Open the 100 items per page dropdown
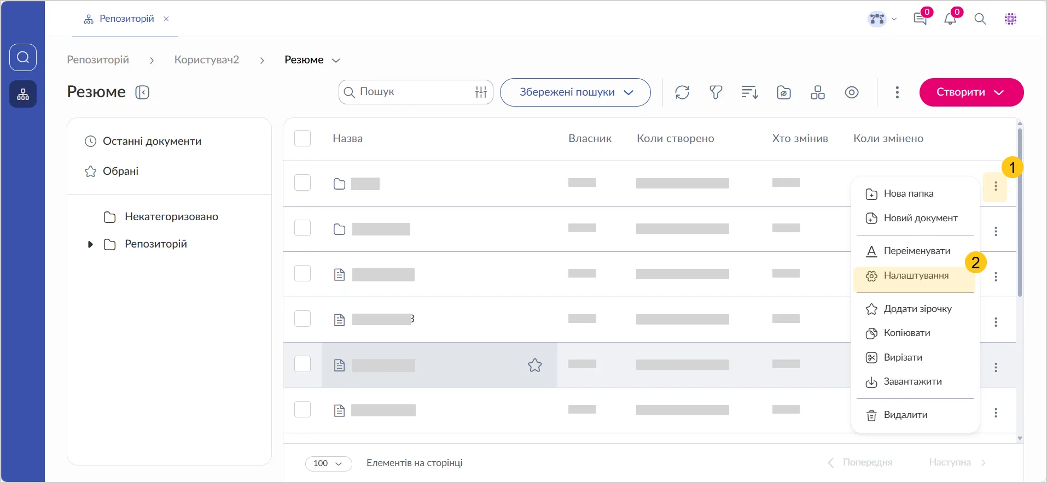 [328, 463]
